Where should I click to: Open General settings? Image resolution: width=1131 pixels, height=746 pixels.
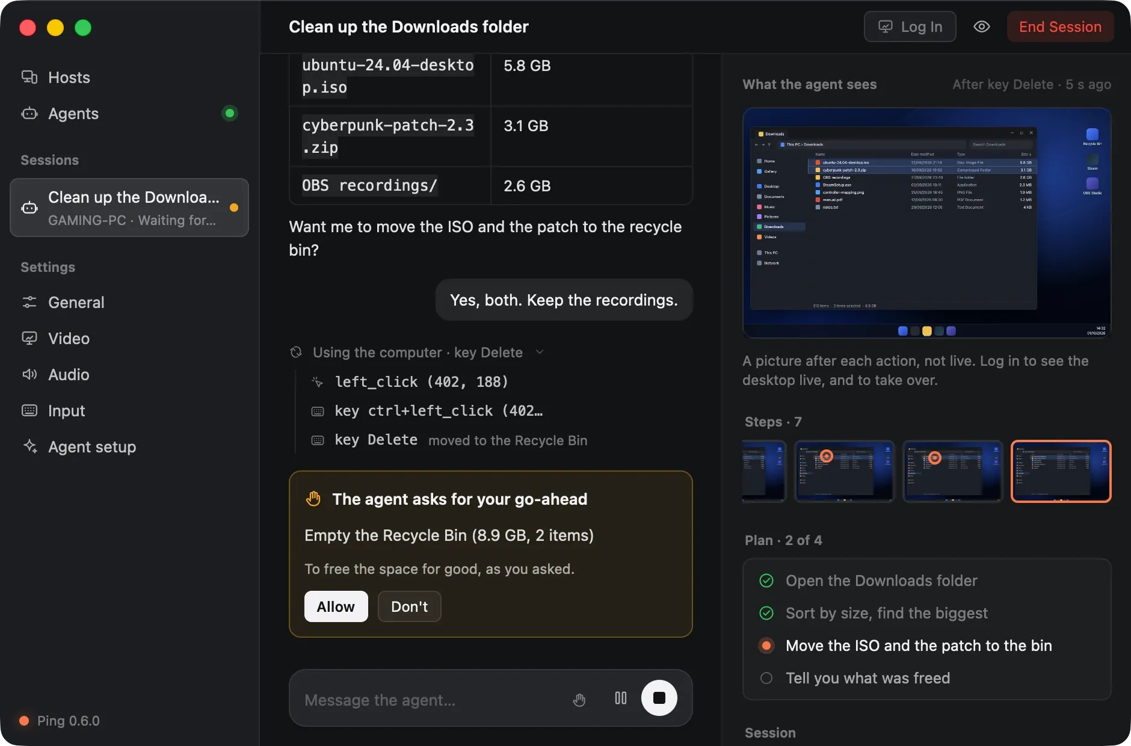[129, 303]
